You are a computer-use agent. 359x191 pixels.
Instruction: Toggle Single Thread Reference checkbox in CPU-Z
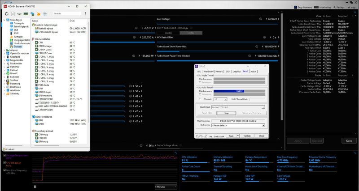pos(200,82)
